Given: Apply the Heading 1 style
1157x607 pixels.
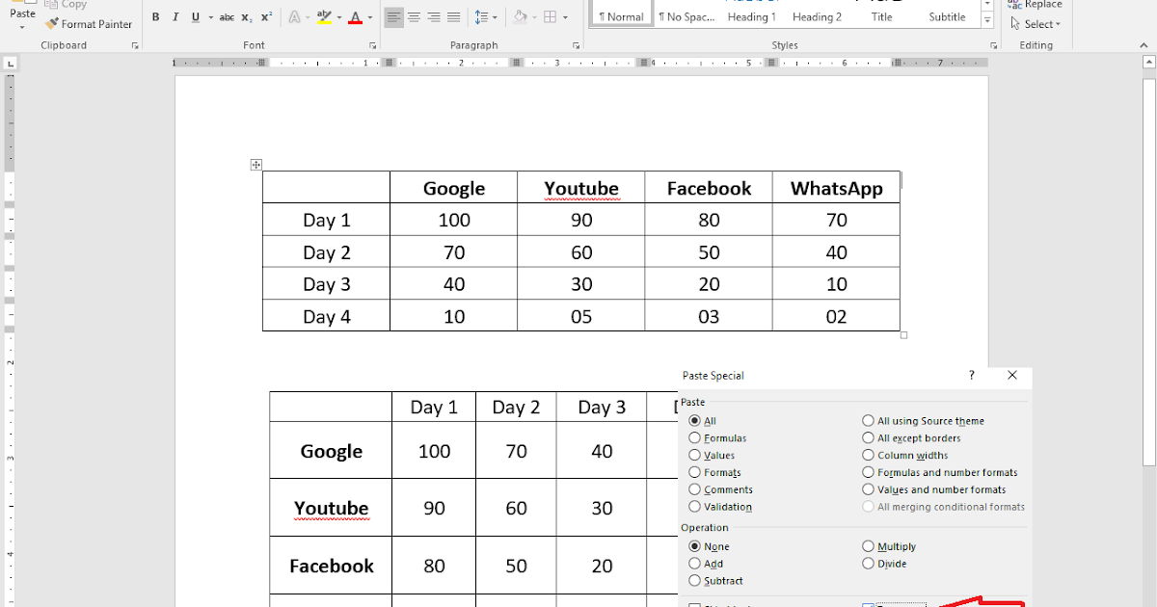Looking at the screenshot, I should pos(751,16).
